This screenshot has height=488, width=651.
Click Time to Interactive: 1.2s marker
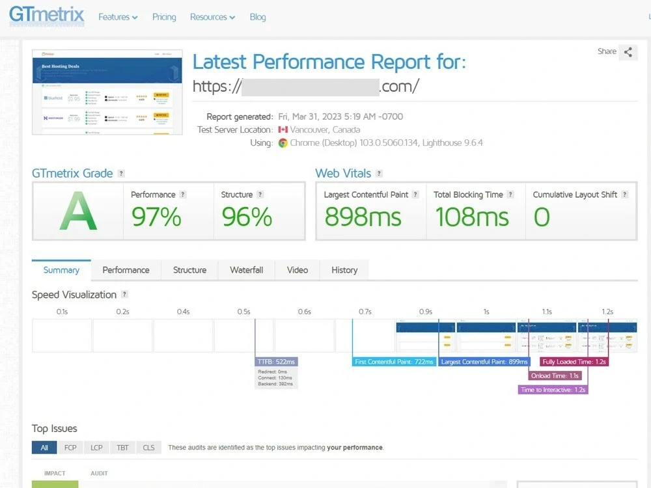click(553, 390)
